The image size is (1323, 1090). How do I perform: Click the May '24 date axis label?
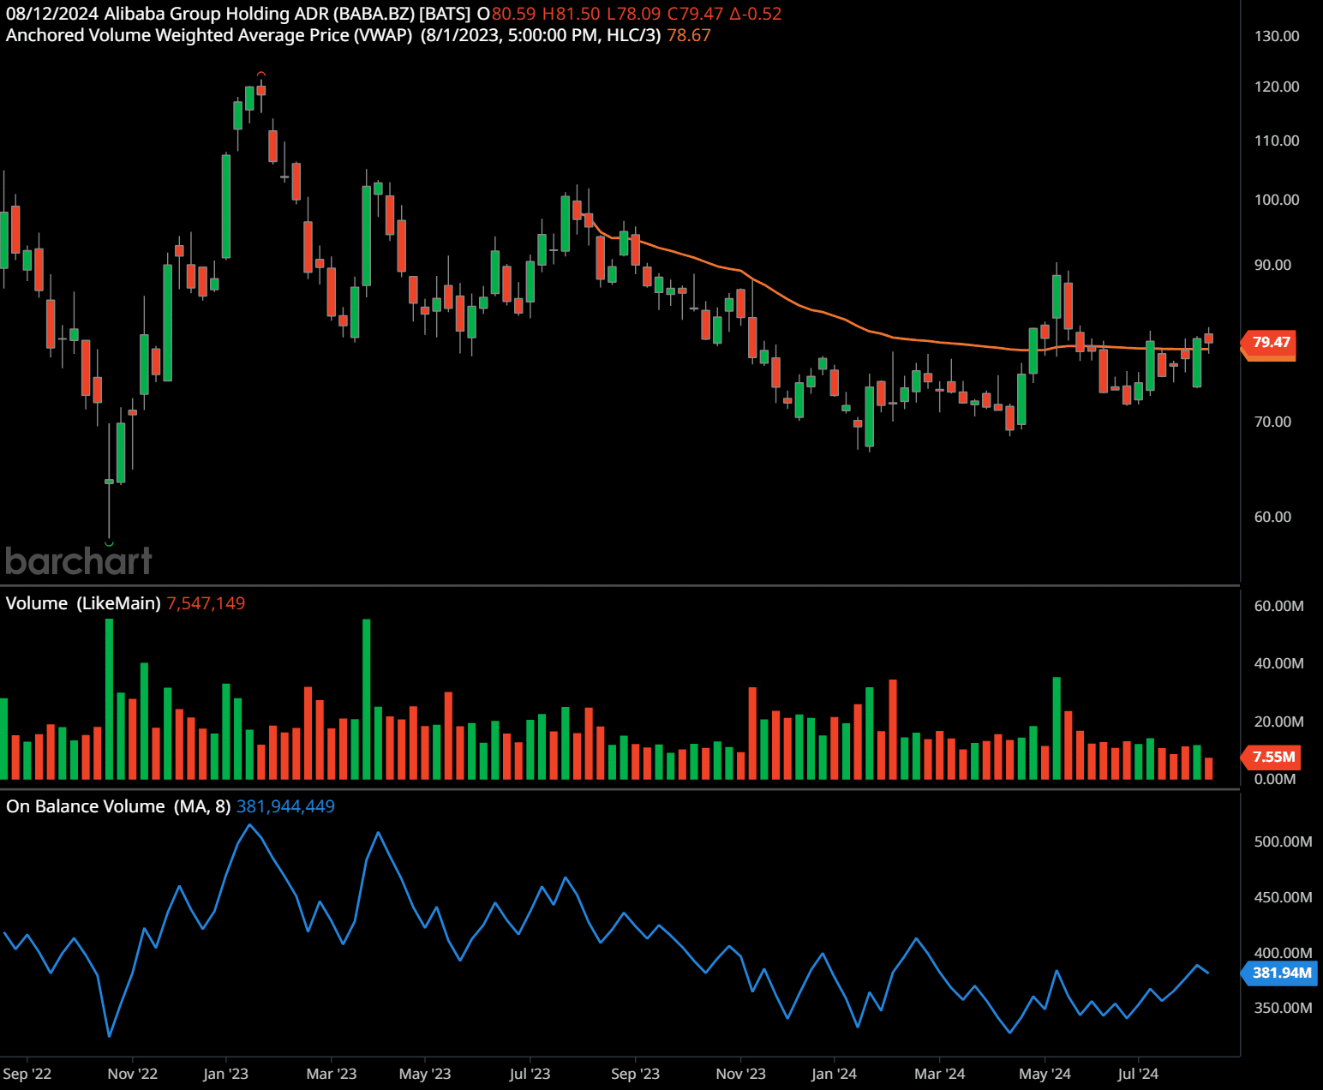click(x=1045, y=1074)
